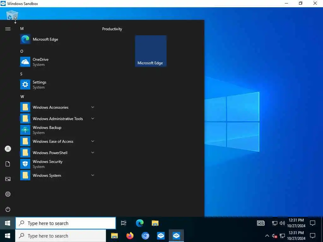Open the Recycle Bin desktop icon
The image size is (323, 242).
(12, 15)
